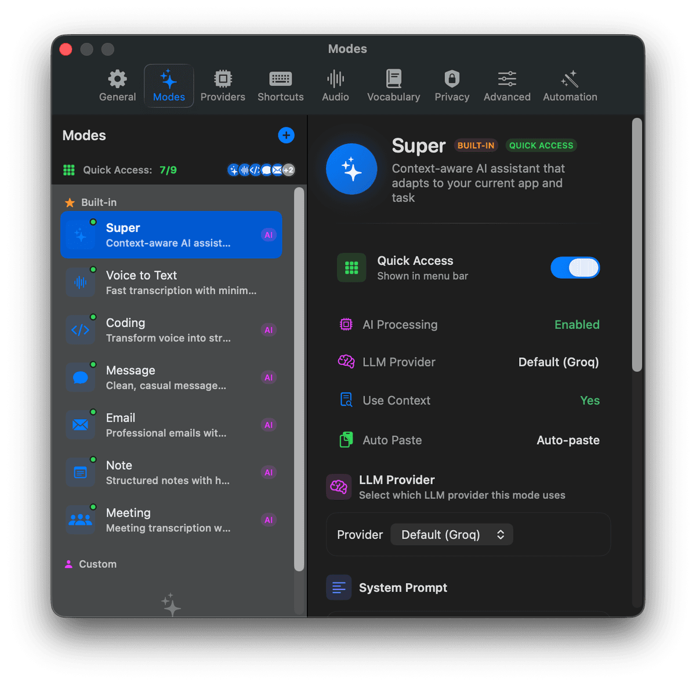Click the Email mode envelope icon
Viewport: 696px width, 685px height.
81,425
